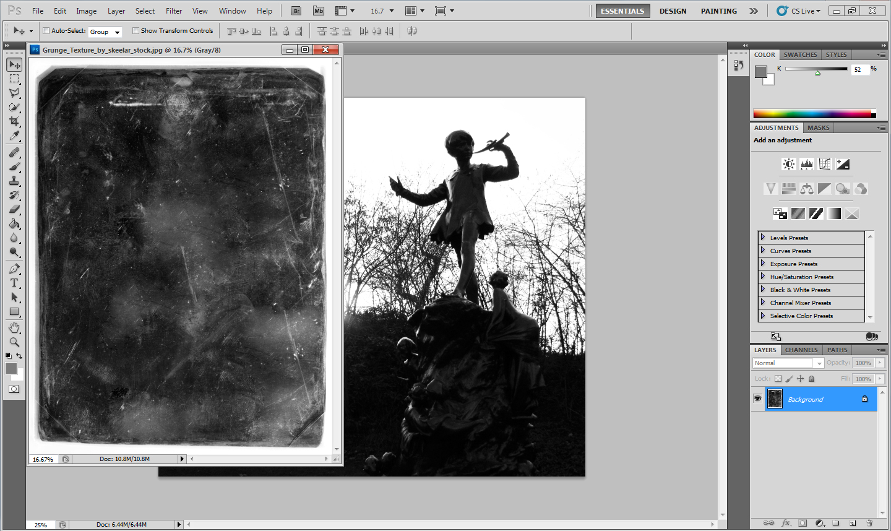Expand Exposure Presets

763,263
